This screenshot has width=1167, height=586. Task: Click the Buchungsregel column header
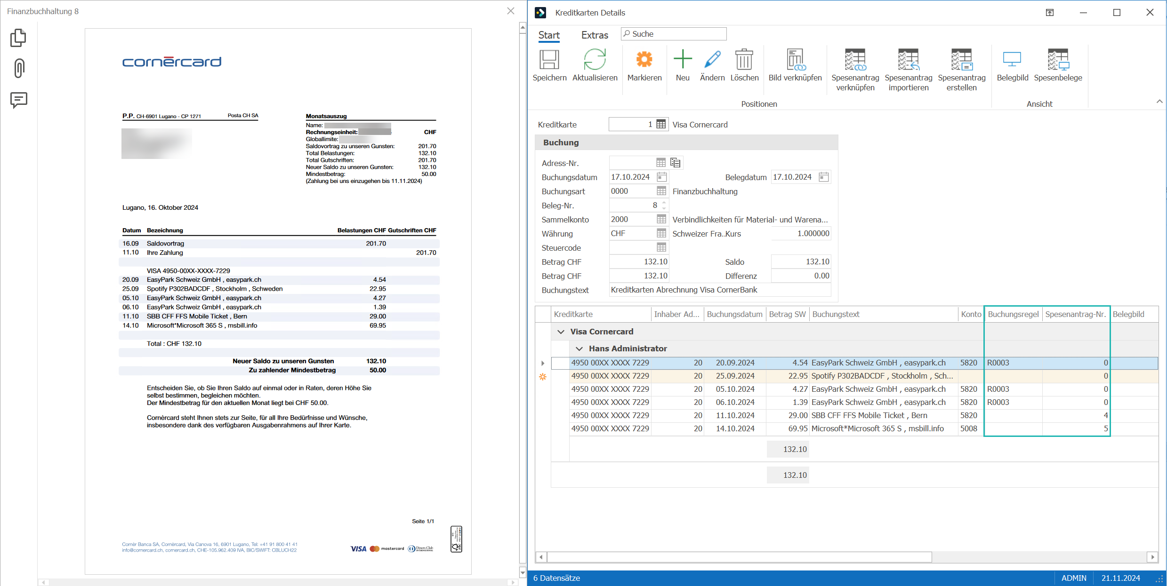tap(1013, 314)
